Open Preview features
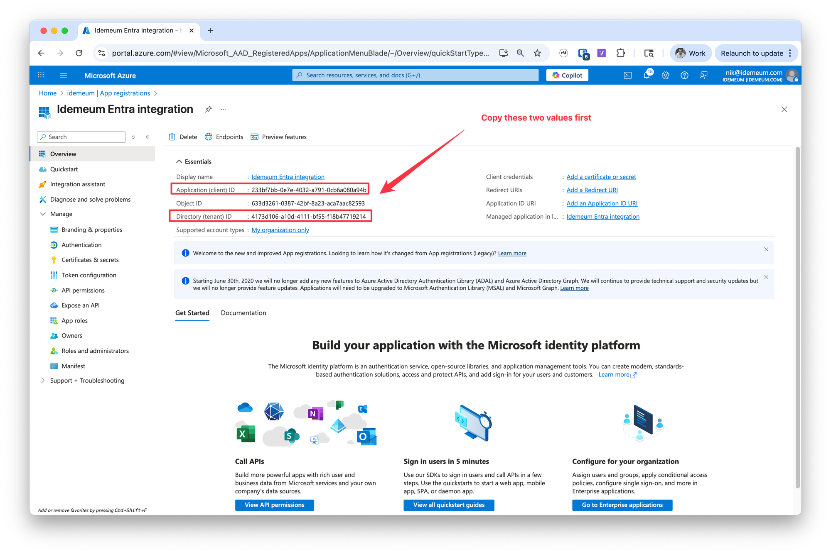831x554 pixels. [x=279, y=137]
